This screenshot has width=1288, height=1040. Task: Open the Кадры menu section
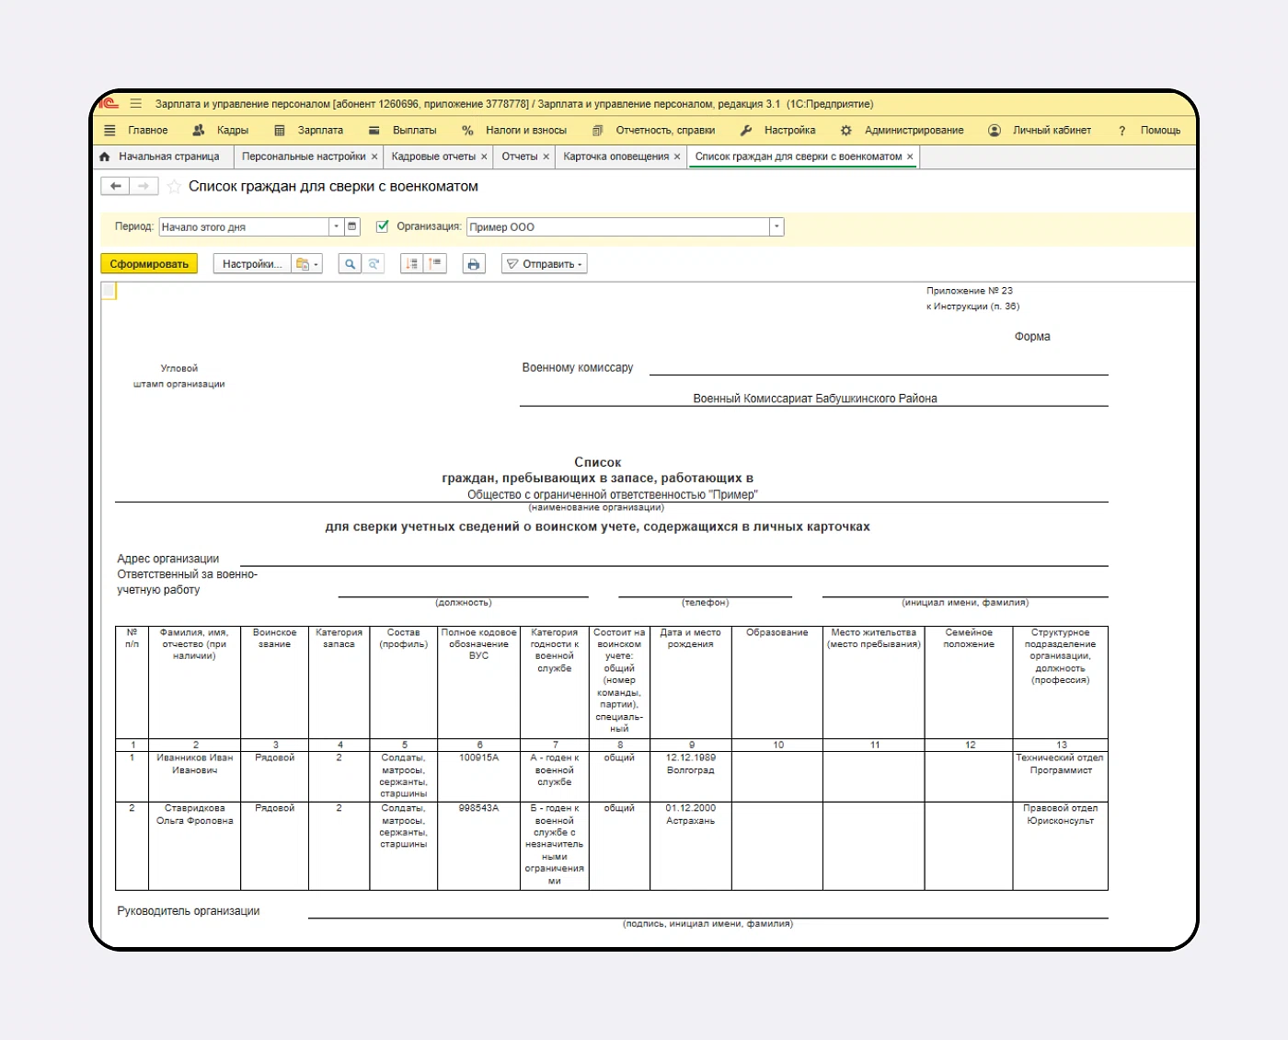point(222,131)
